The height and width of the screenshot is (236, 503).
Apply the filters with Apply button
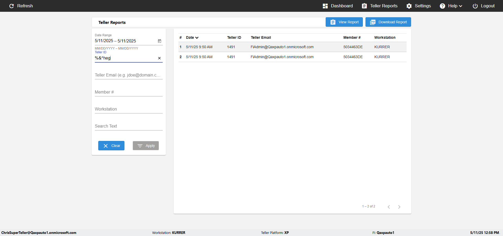tap(146, 146)
